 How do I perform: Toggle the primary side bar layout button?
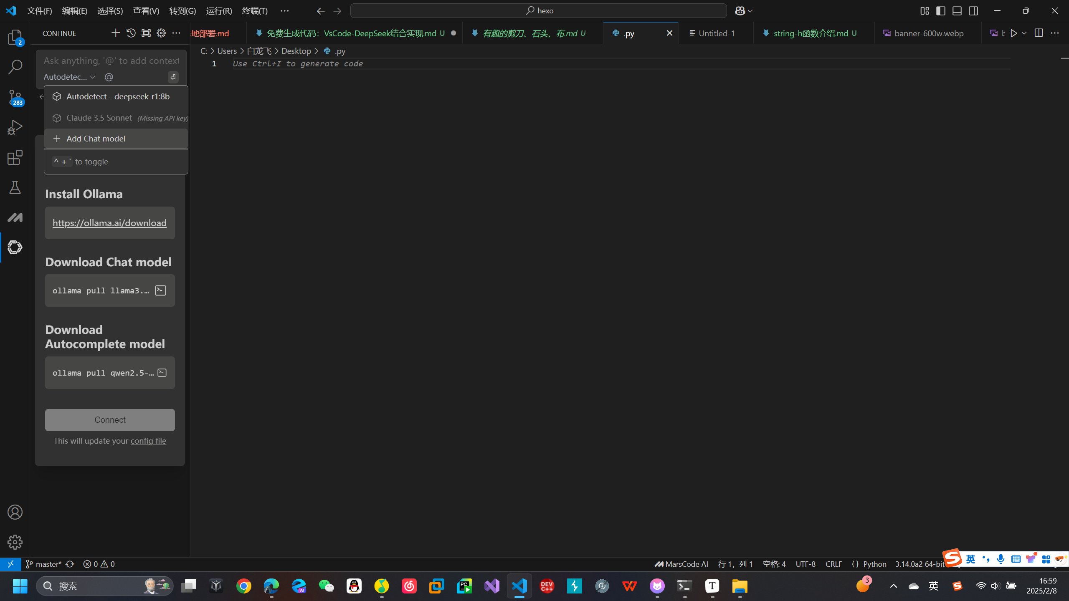pos(941,11)
